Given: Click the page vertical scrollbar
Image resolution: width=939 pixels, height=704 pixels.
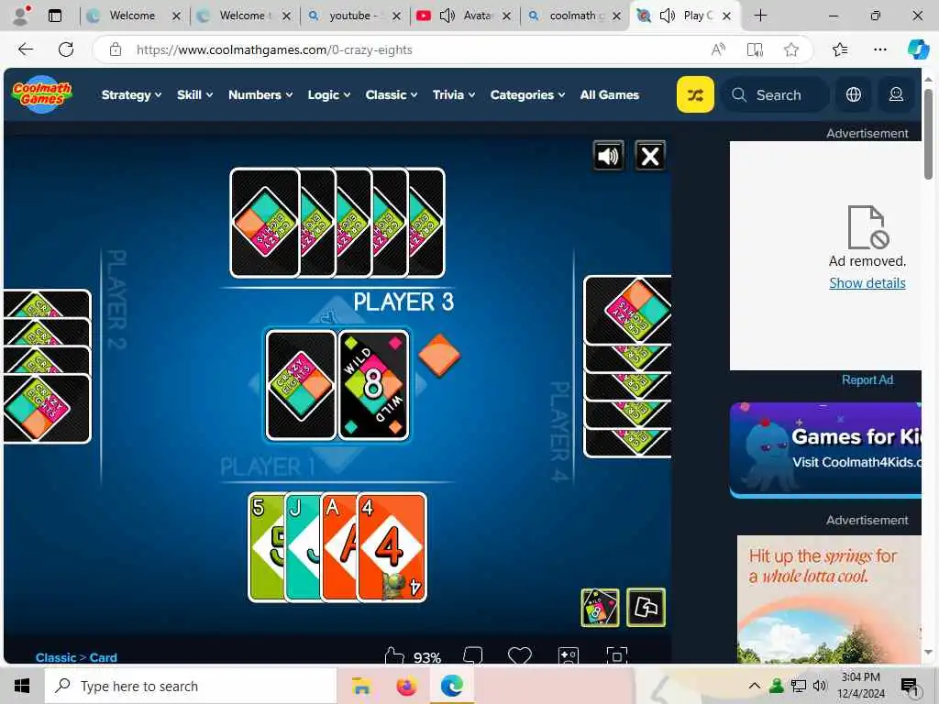Looking at the screenshot, I should [928, 134].
